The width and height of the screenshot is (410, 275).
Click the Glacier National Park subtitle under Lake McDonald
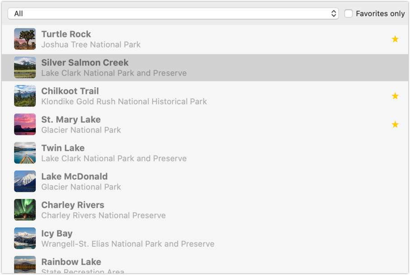pos(81,187)
